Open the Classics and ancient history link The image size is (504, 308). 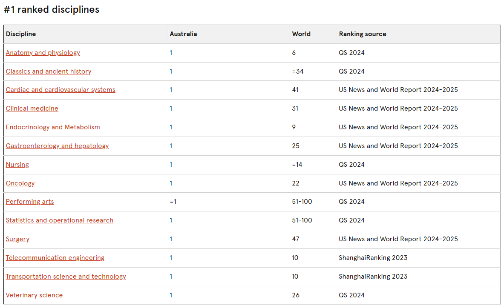(49, 71)
